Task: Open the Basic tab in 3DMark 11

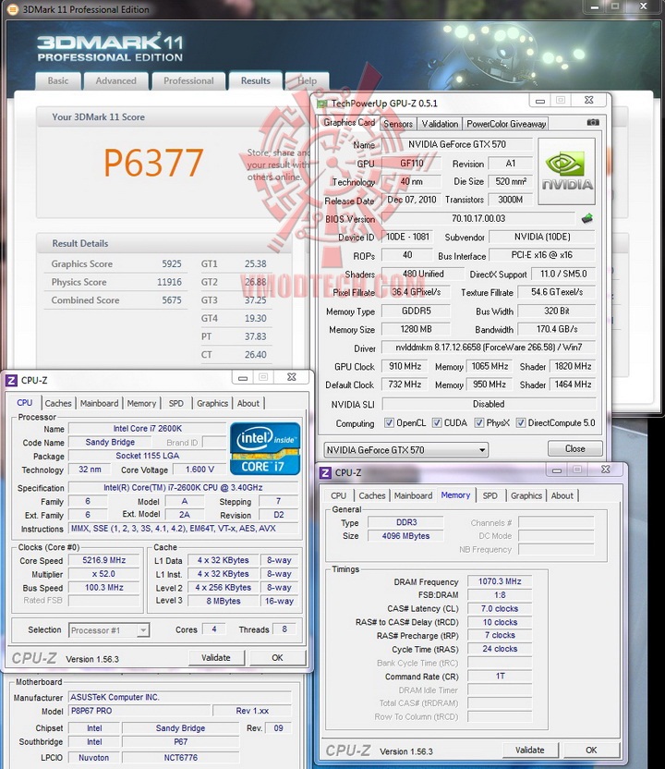Action: tap(58, 81)
